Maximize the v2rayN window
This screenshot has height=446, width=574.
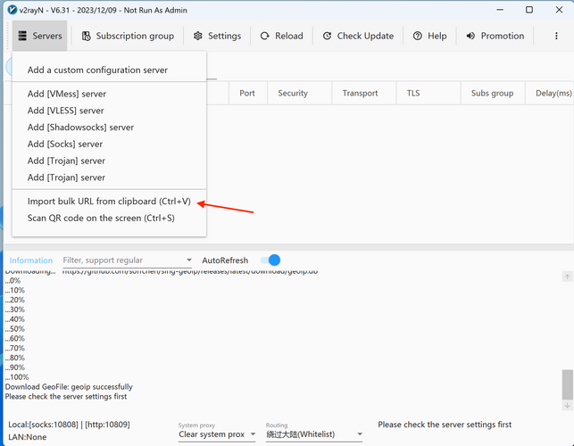(x=529, y=10)
